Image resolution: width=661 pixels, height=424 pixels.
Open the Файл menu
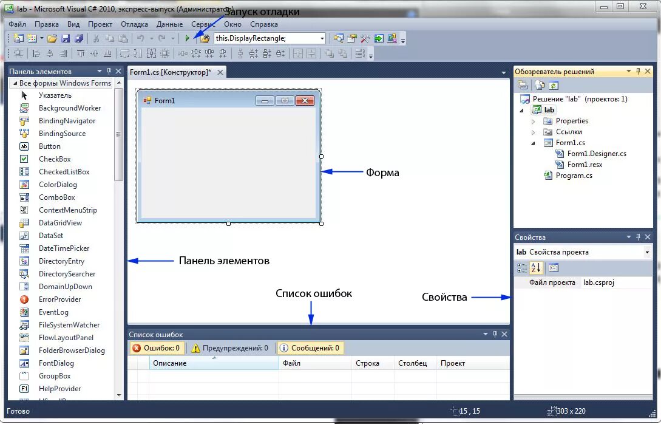17,24
